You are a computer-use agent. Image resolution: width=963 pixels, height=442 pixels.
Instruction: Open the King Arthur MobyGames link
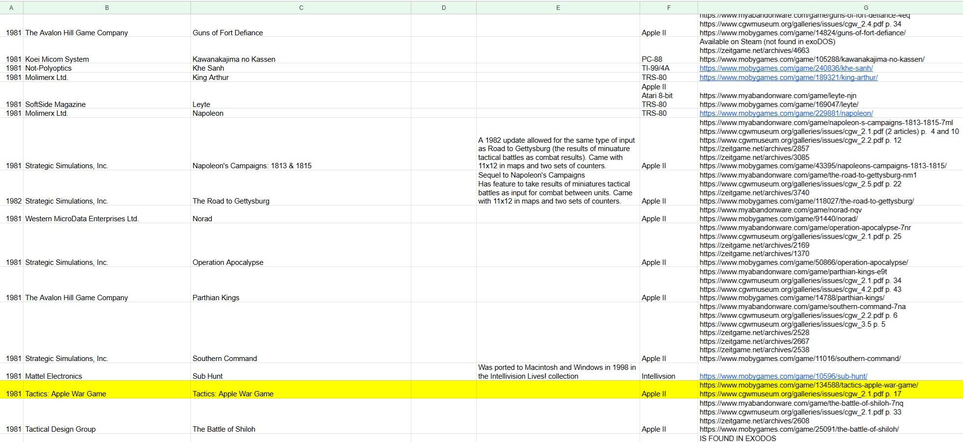pyautogui.click(x=788, y=78)
